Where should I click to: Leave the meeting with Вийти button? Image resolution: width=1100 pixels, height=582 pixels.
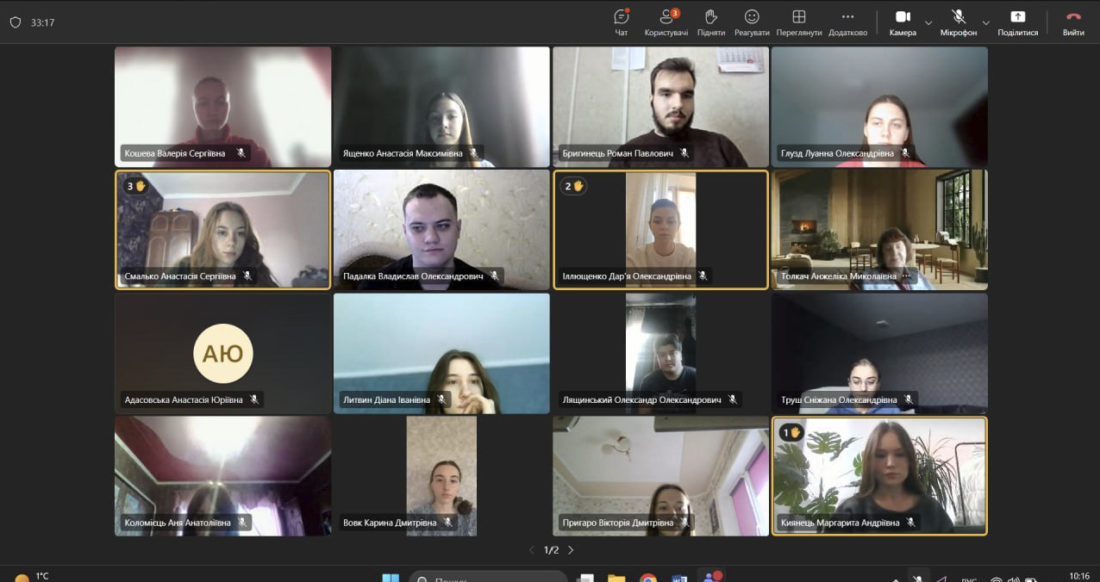point(1073,22)
